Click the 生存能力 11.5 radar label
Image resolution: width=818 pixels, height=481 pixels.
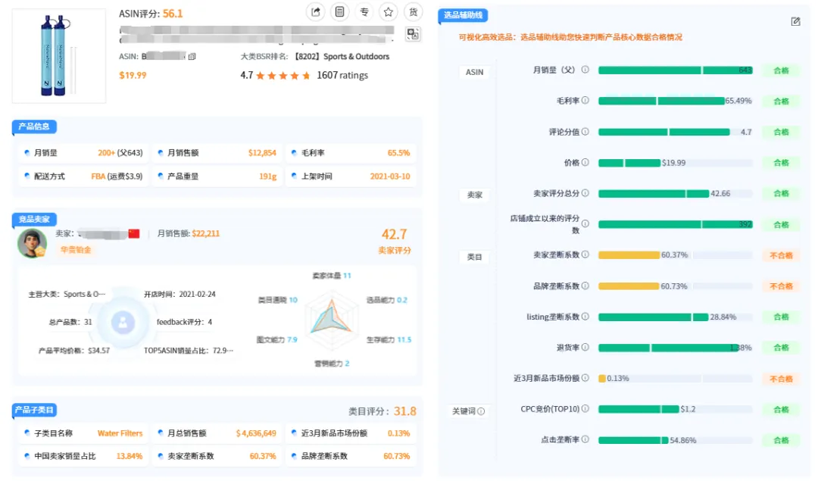pyautogui.click(x=389, y=339)
